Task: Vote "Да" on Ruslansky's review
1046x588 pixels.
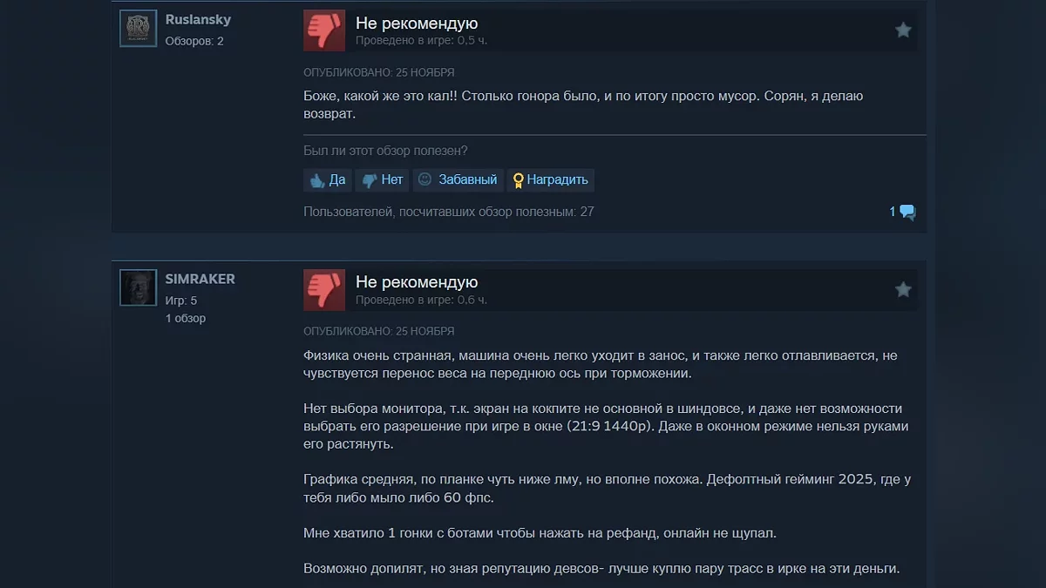Action: point(327,180)
